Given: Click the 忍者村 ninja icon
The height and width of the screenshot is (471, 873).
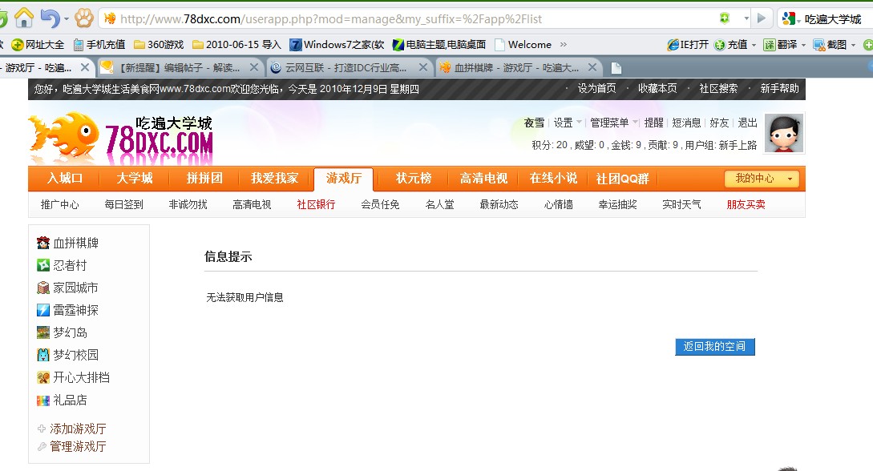Looking at the screenshot, I should [x=43, y=265].
